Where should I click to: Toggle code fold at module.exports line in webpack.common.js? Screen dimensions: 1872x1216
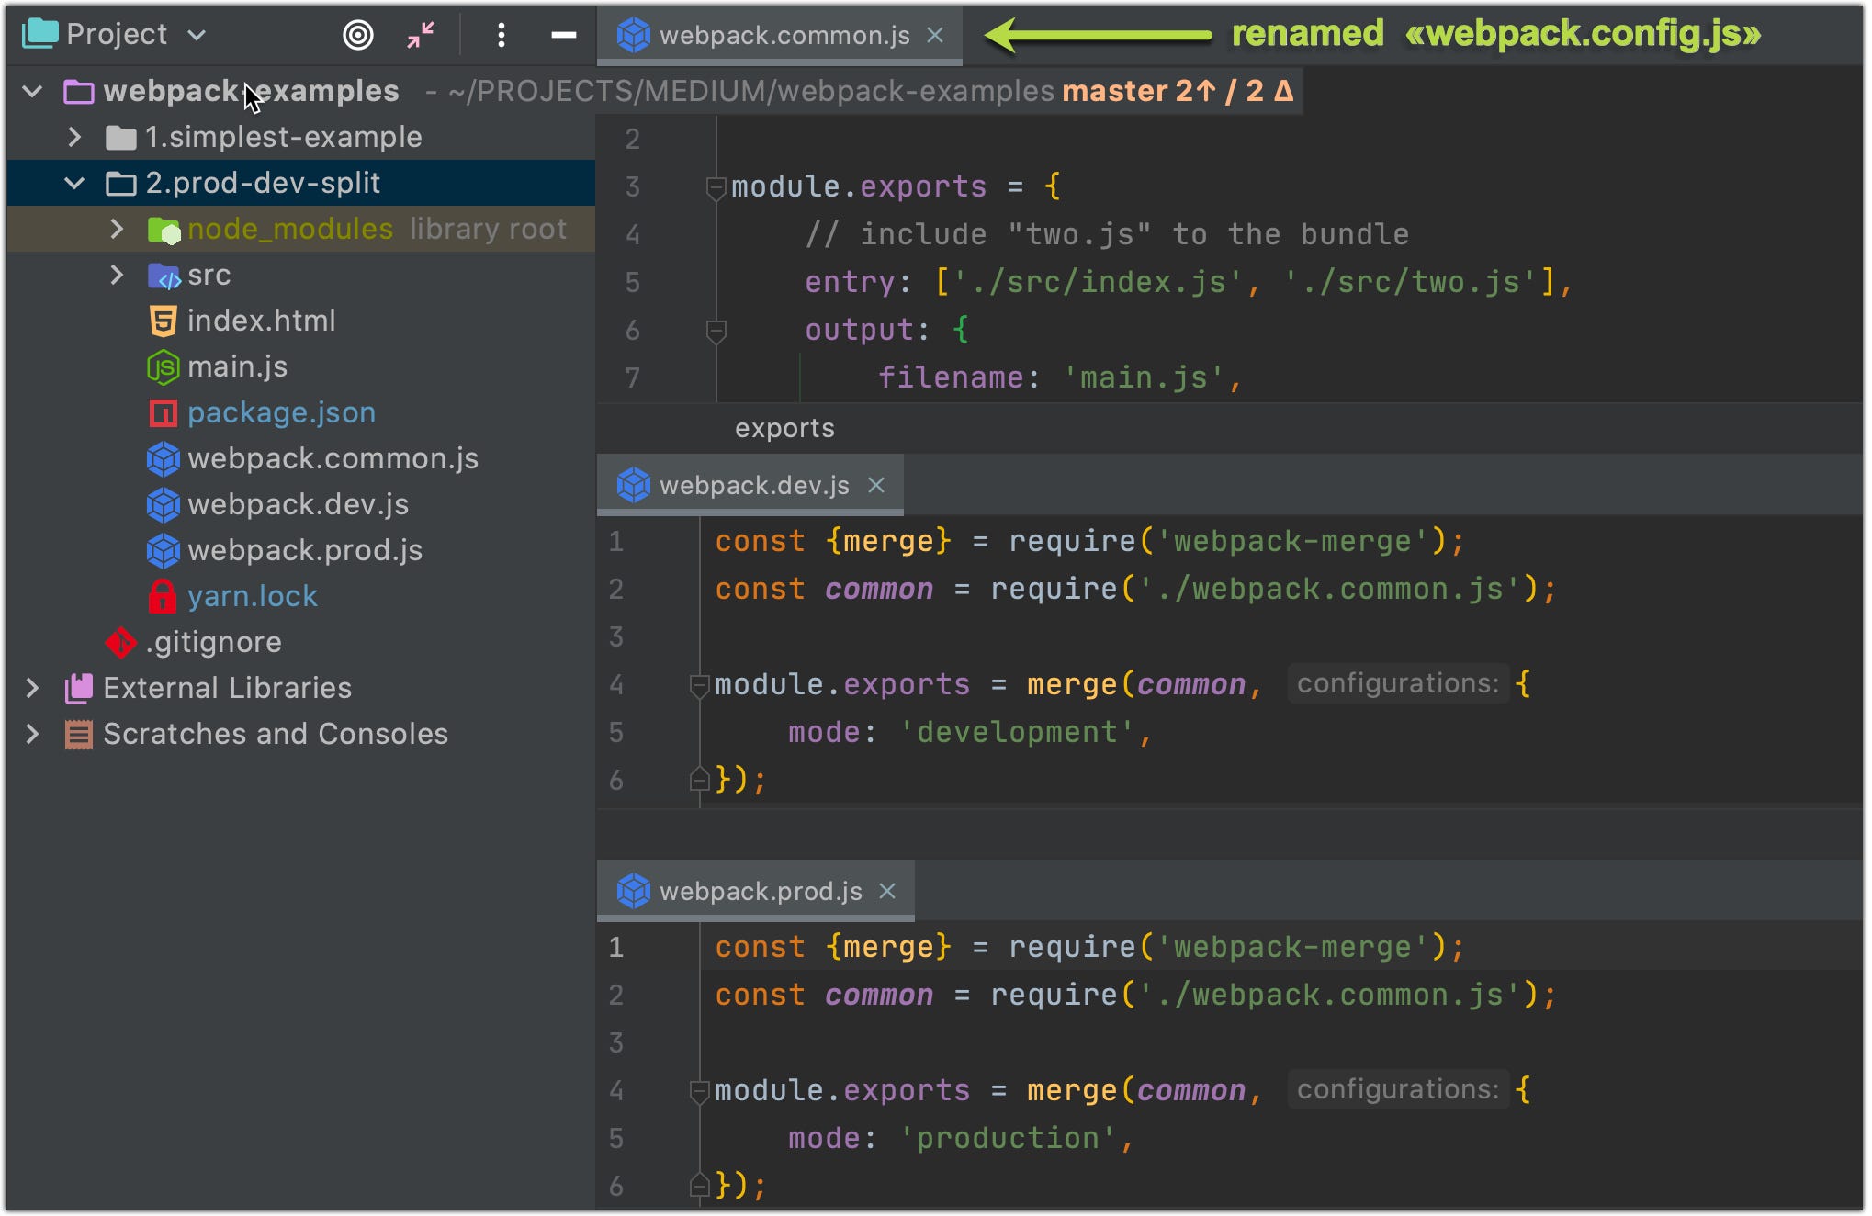click(x=716, y=187)
